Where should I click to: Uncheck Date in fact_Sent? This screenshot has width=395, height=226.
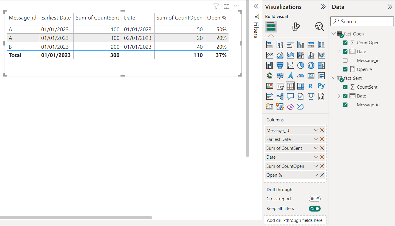pyautogui.click(x=345, y=96)
